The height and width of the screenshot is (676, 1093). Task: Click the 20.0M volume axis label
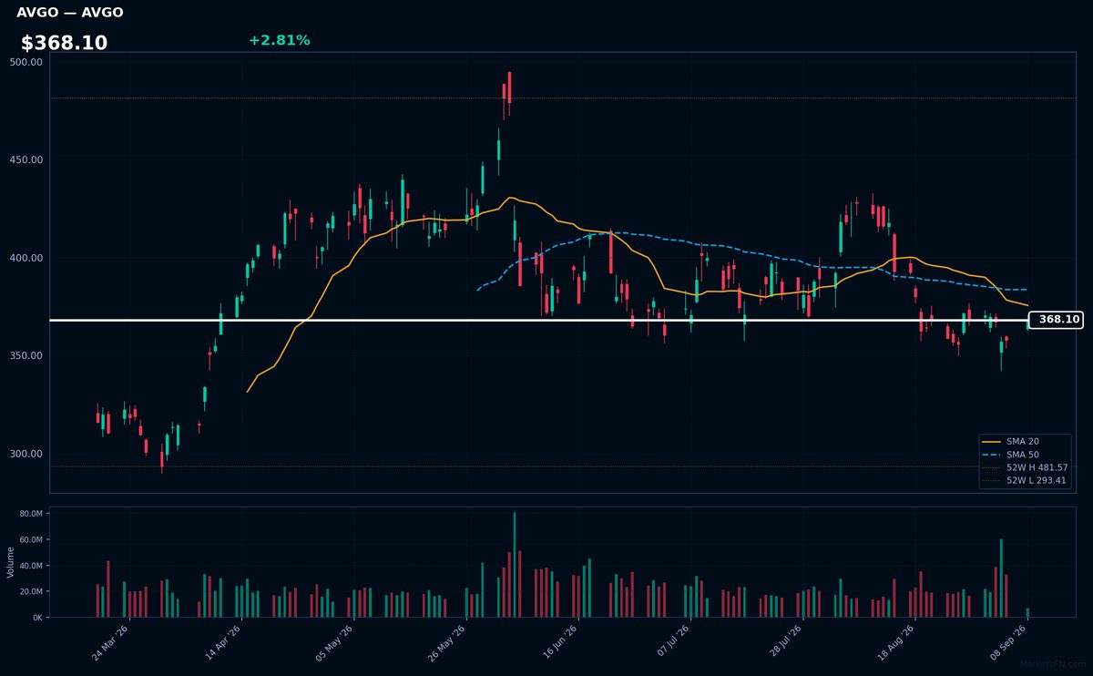31,591
